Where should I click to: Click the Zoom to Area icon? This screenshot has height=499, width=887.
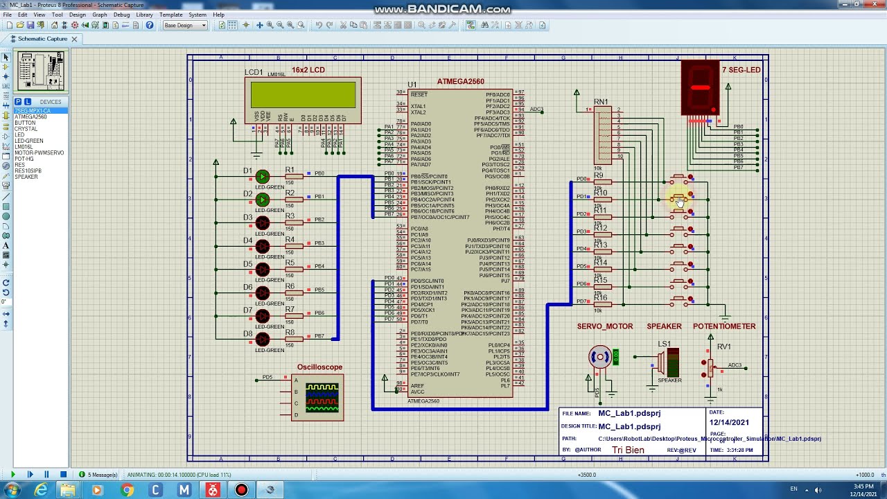pos(301,25)
